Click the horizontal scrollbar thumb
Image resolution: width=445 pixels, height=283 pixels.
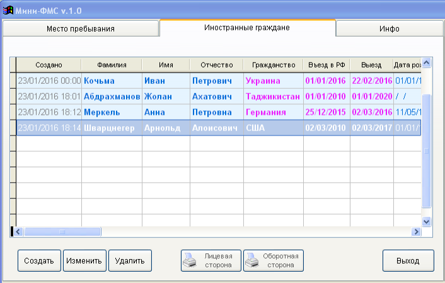pos(62,231)
